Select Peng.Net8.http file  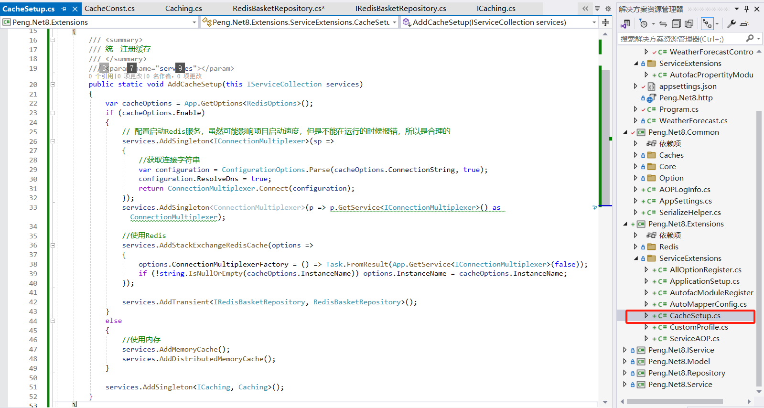pos(686,98)
